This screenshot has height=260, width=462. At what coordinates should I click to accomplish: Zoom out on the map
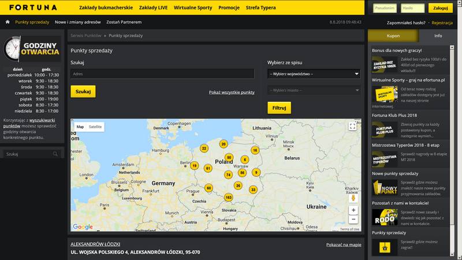point(353,220)
